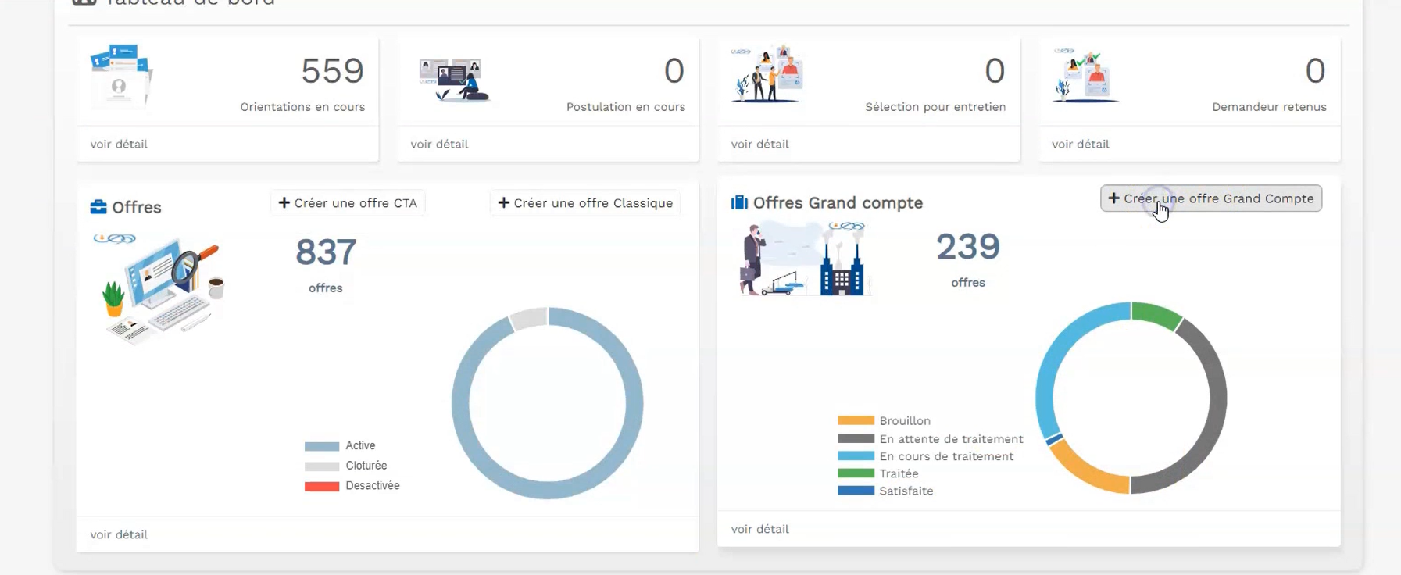Click the Offres Grand compte heading
The height and width of the screenshot is (575, 1401).
pyautogui.click(x=838, y=203)
